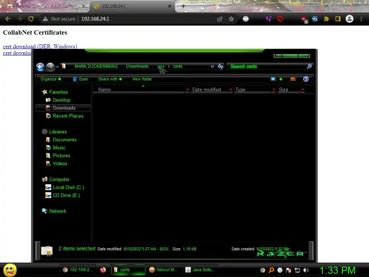Image resolution: width=369 pixels, height=277 pixels.
Task: Close the 192.168.24.1 browser tab
Action: point(170,6)
